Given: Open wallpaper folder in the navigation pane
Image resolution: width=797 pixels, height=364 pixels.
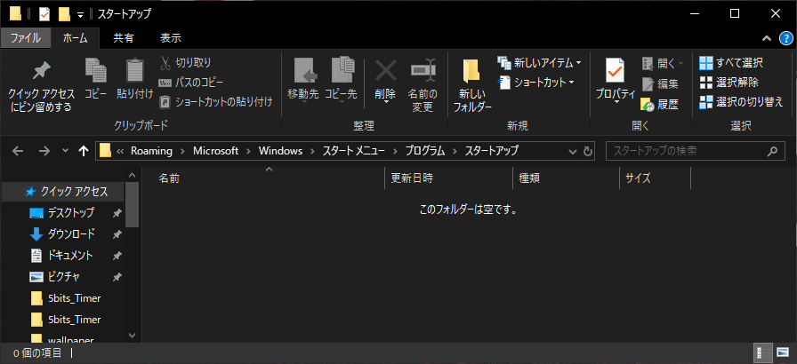Looking at the screenshot, I should click(x=62, y=338).
